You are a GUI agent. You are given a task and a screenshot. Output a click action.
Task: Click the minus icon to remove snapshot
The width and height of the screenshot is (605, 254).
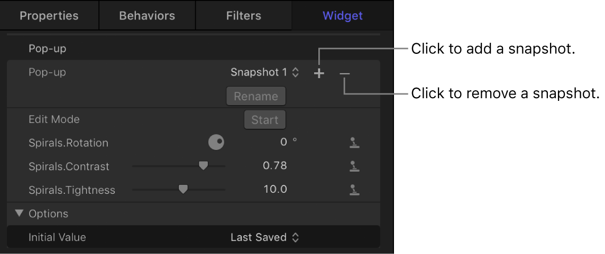tap(345, 73)
